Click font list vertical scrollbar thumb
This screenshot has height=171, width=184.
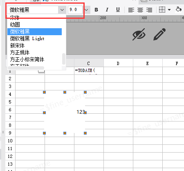pyautogui.click(x=64, y=59)
